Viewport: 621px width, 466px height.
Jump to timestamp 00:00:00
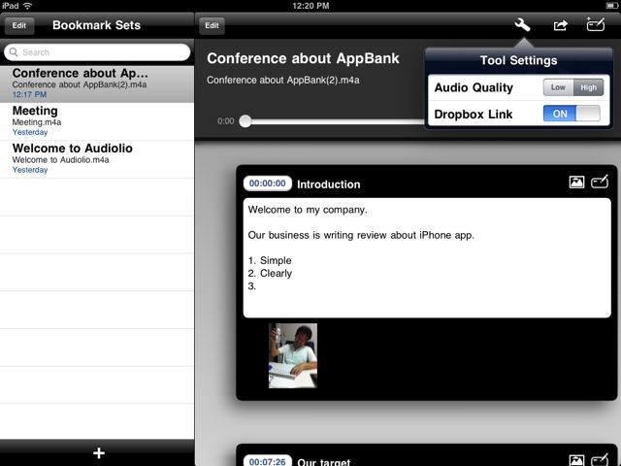[268, 183]
